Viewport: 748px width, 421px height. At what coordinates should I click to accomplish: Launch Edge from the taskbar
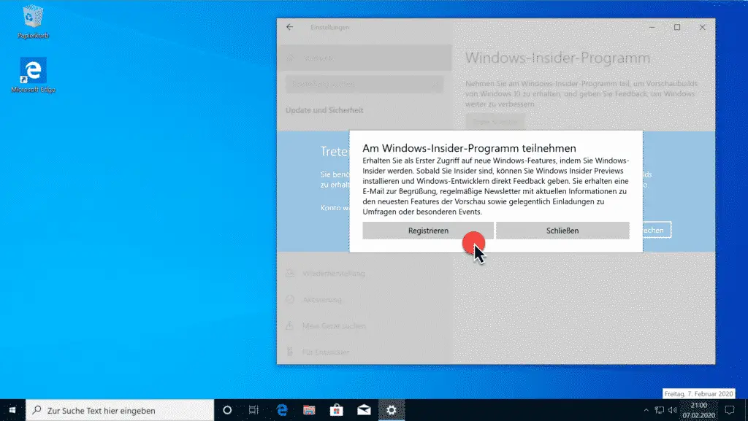pyautogui.click(x=282, y=410)
